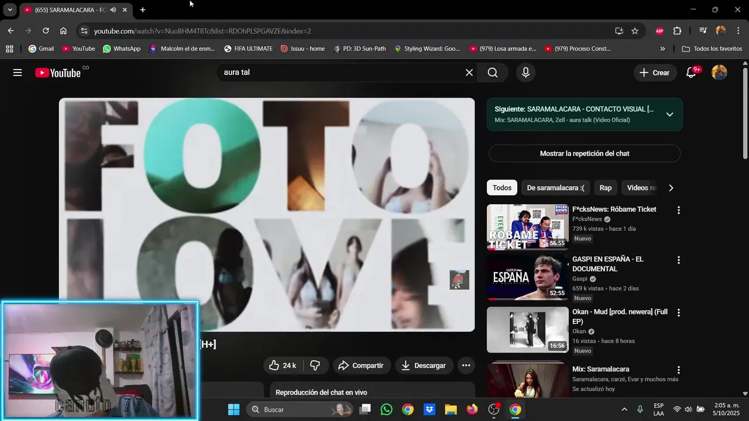Like the video with thumbs up
The image size is (749, 421).
pyautogui.click(x=283, y=365)
